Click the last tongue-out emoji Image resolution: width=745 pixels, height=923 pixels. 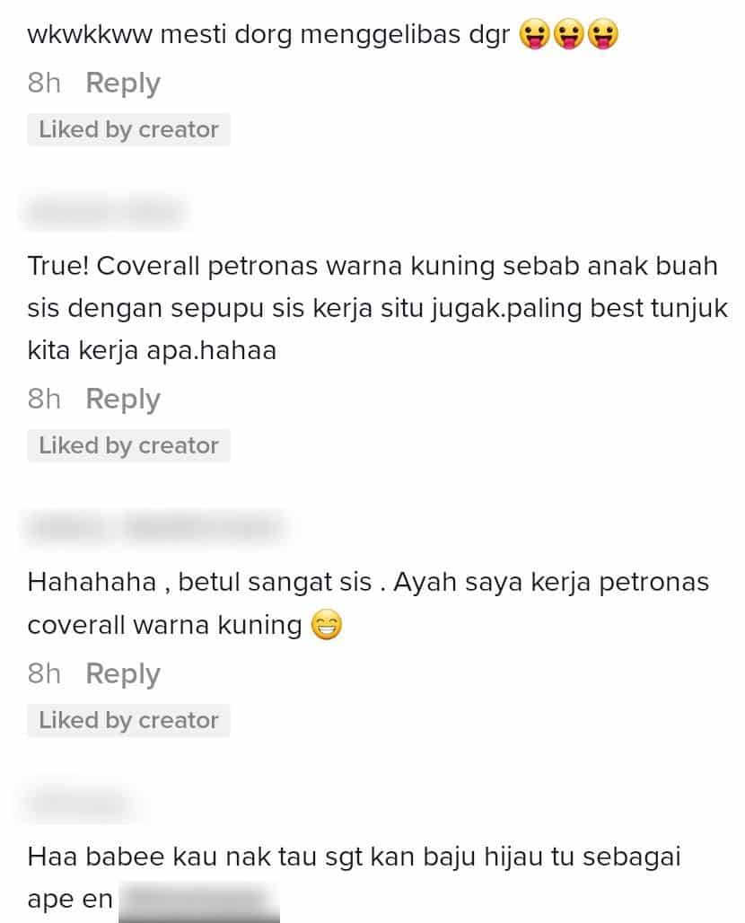[x=602, y=33]
